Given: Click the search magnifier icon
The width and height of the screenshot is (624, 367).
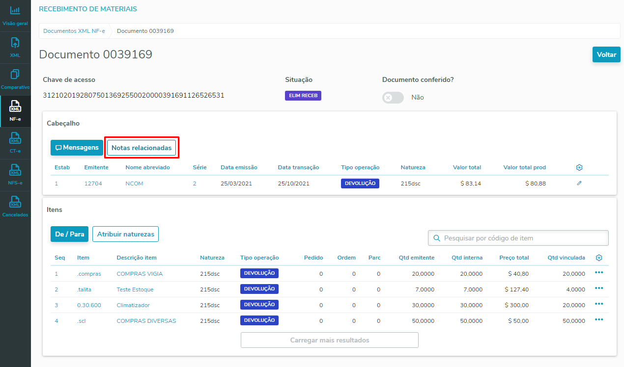Looking at the screenshot, I should coord(437,238).
